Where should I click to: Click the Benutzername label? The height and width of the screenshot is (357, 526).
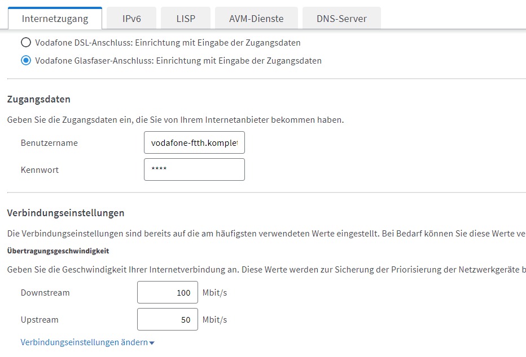pos(49,143)
